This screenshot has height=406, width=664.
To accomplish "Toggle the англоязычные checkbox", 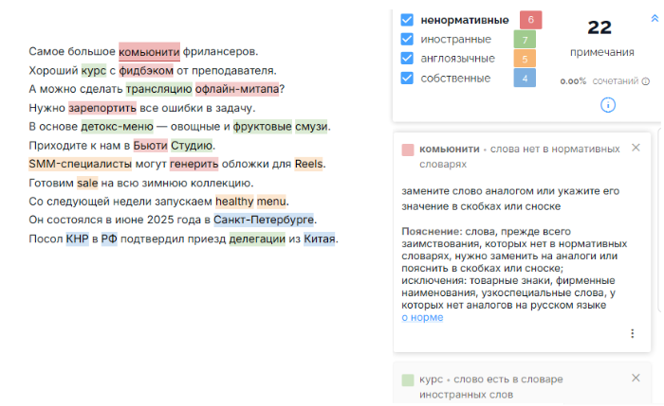I will [407, 59].
